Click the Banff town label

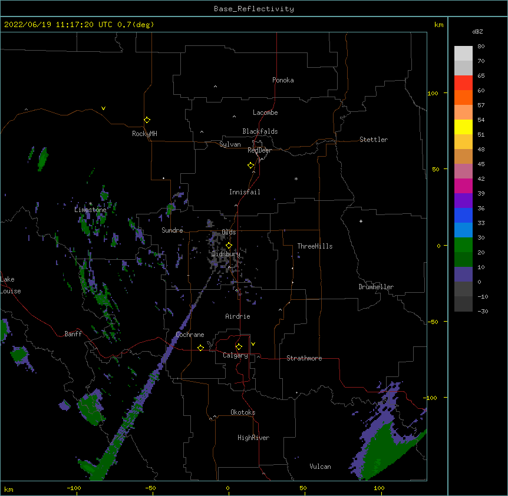tap(73, 334)
